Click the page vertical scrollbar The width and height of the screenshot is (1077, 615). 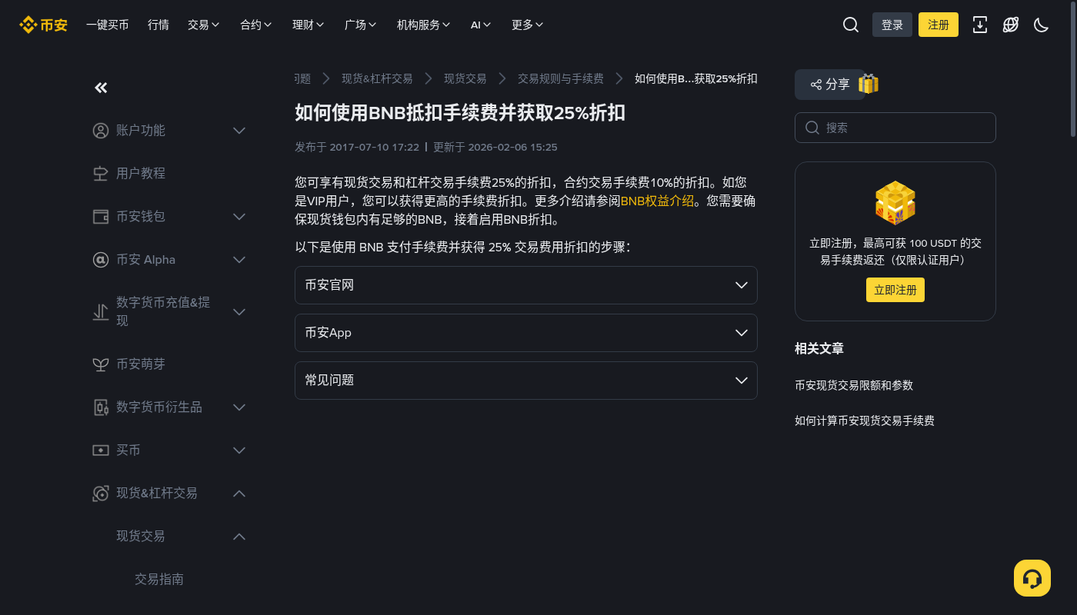(1073, 69)
